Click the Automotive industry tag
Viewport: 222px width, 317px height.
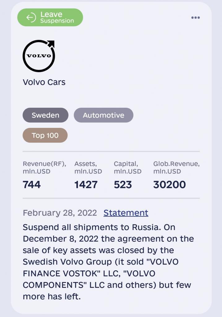[103, 115]
